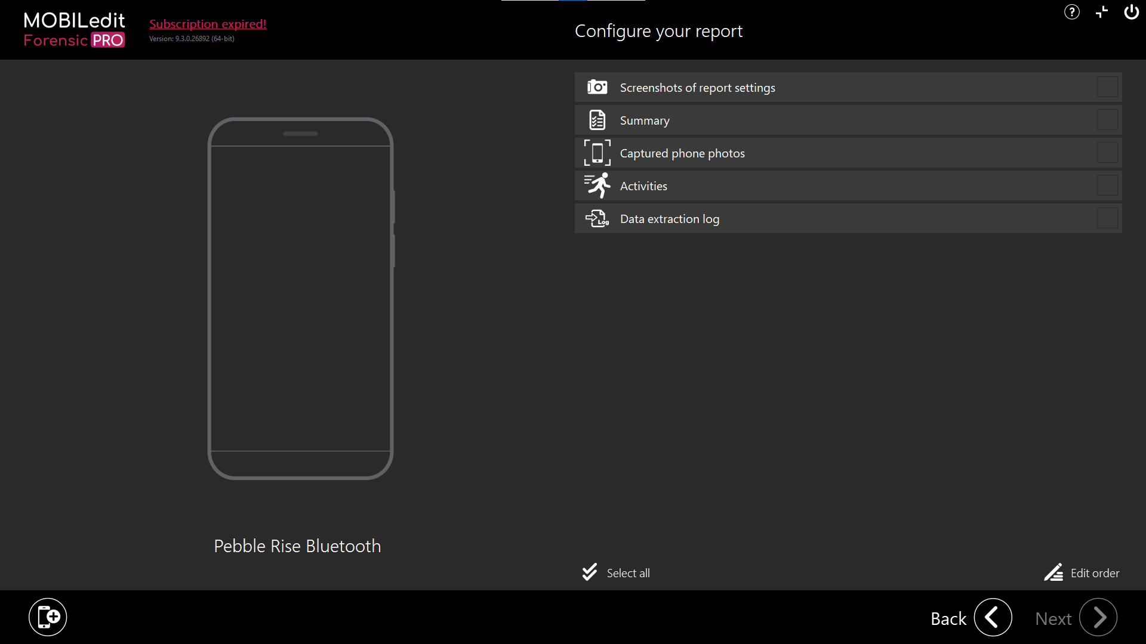1146x644 pixels.
Task: Click the Activities running figure icon
Action: tap(597, 185)
